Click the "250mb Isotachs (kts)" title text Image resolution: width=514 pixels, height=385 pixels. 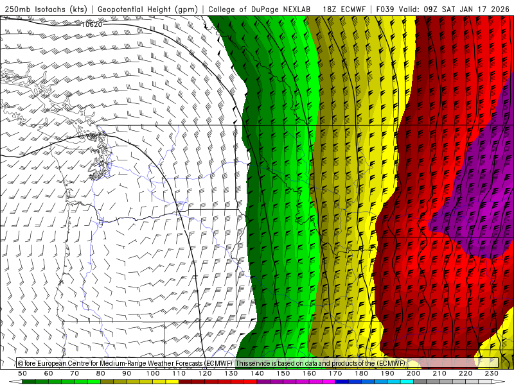(x=46, y=10)
